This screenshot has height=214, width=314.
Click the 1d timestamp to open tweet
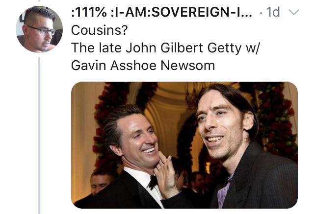click(x=273, y=12)
